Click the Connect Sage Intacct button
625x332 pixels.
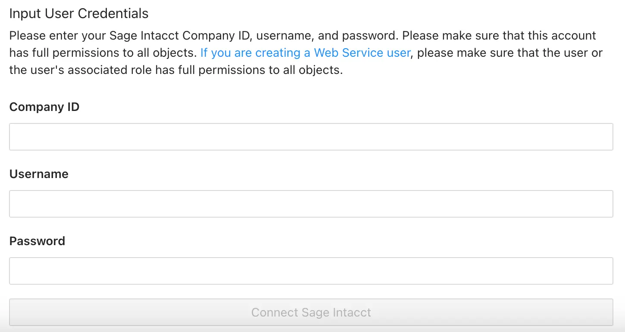click(311, 312)
